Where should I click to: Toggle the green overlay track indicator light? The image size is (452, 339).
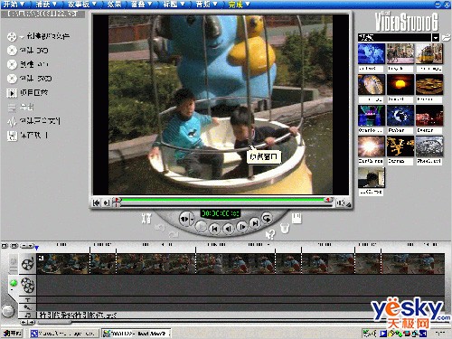[14, 283]
